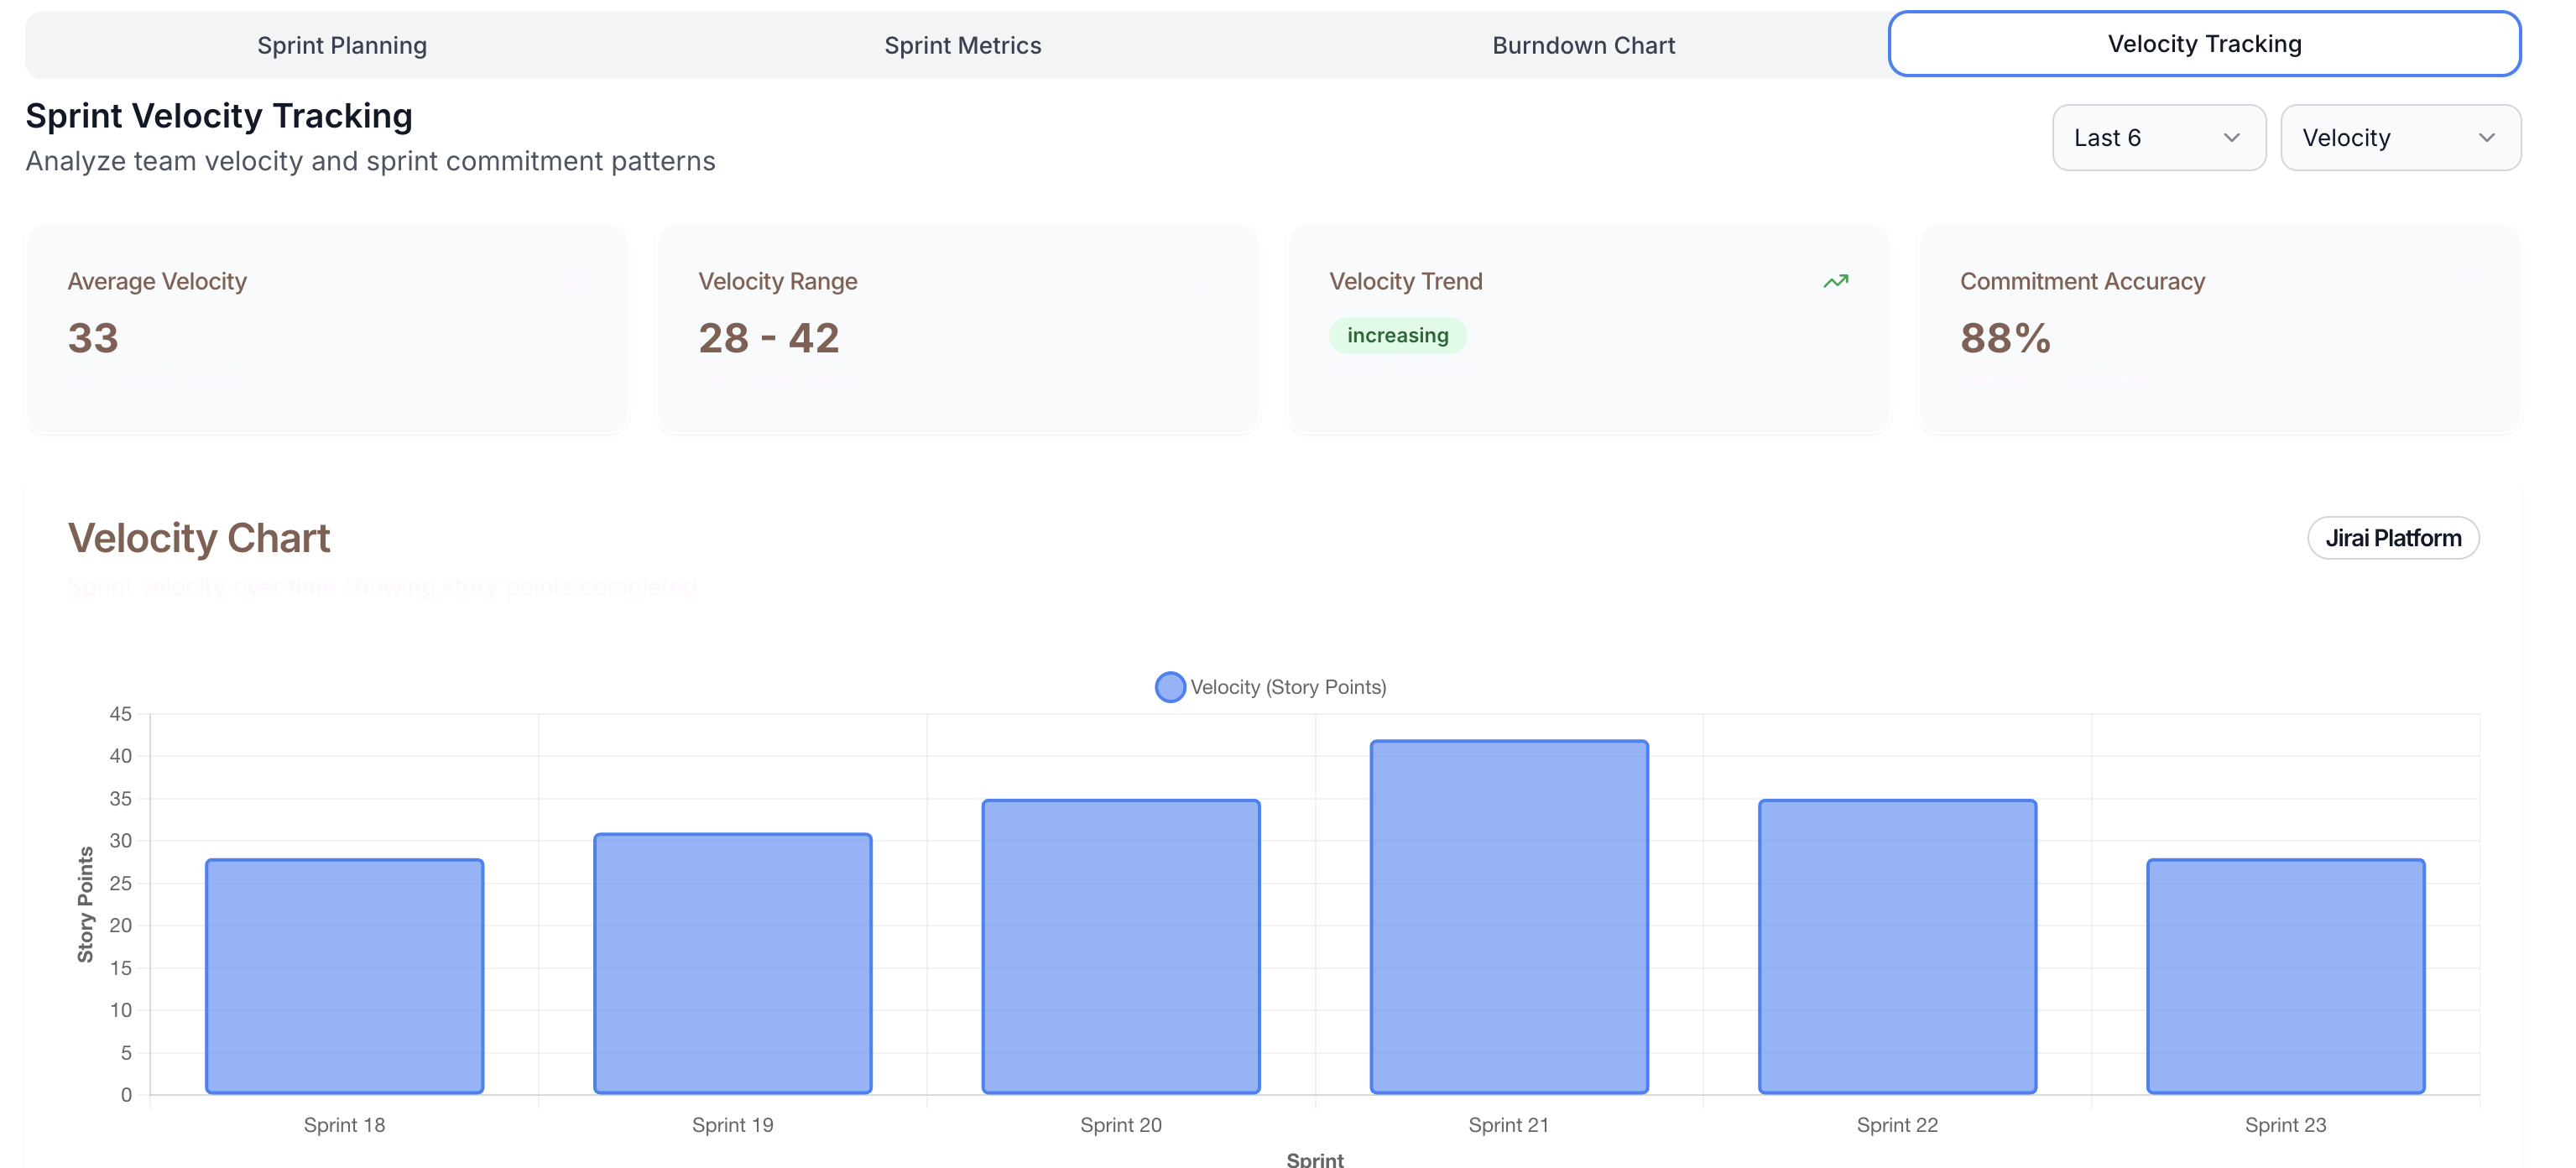Screen dimensions: 2576x1168
Task: Toggle the Velocity (Story Points) legend marker
Action: [x=1170, y=687]
